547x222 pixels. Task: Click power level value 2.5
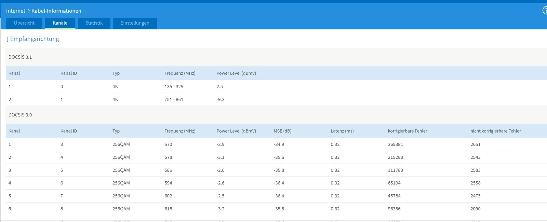219,87
